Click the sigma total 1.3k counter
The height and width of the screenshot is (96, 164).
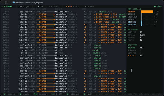pos(39,6)
